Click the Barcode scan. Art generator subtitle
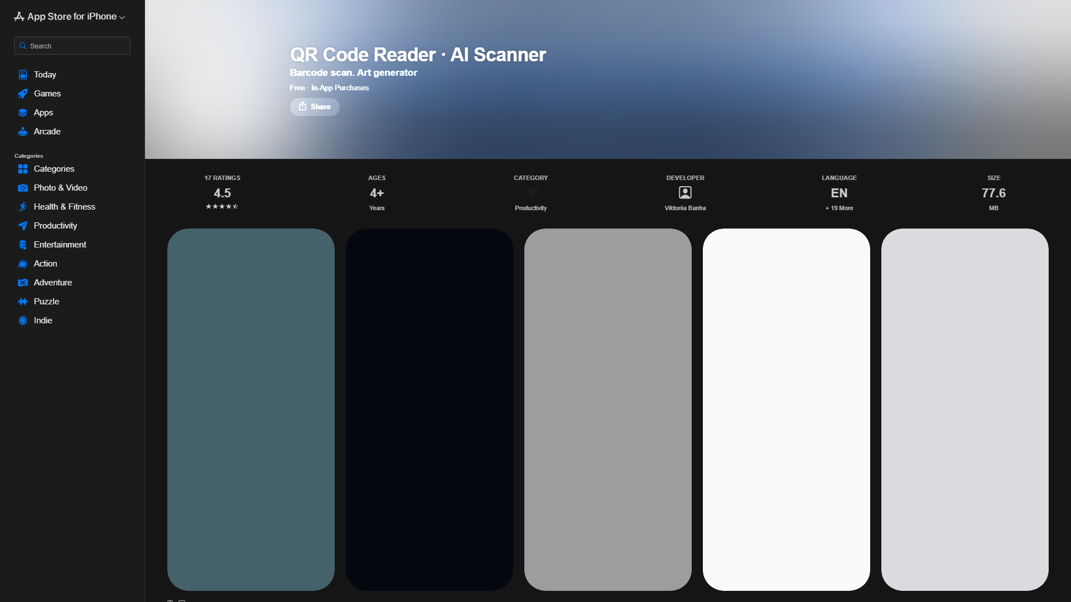Viewport: 1071px width, 602px height. [353, 72]
